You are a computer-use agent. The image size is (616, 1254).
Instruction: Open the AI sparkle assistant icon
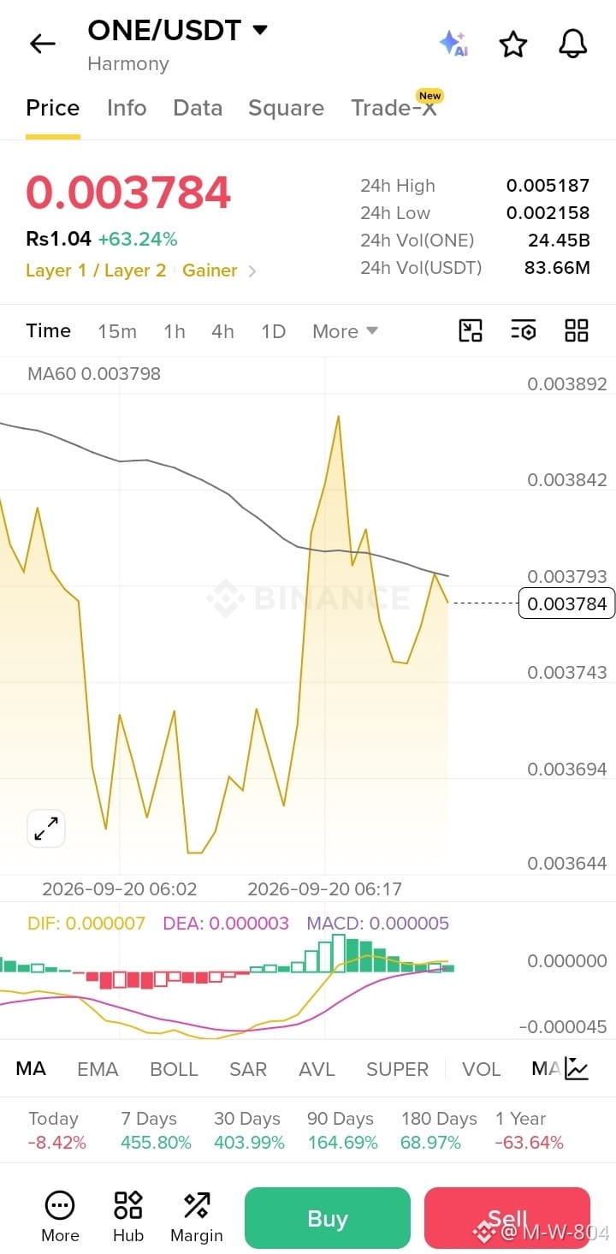(453, 43)
